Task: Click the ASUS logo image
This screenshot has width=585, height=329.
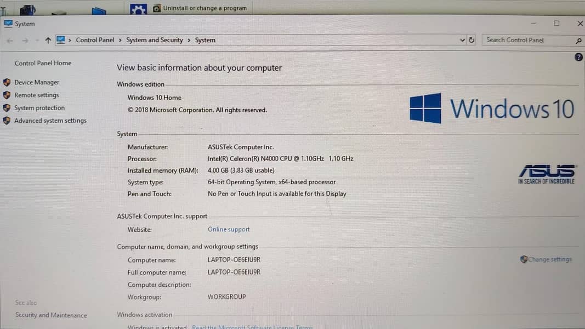Action: [547, 174]
